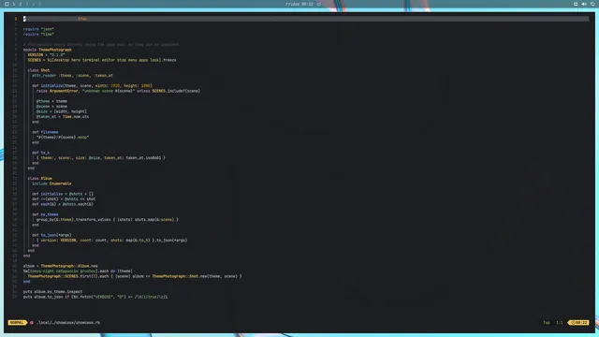Click the showcase.rb file path in statusline
Screen dimensions: 599x337
point(68,322)
